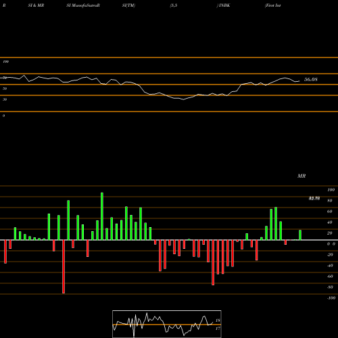Click the RSI axis label 100

(x=6, y=62)
